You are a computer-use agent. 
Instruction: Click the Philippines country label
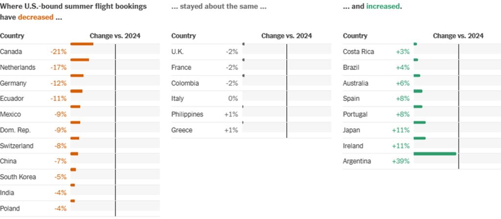tap(187, 114)
